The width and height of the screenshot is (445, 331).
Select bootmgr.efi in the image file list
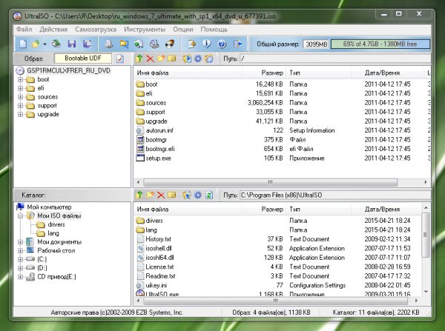click(x=159, y=149)
